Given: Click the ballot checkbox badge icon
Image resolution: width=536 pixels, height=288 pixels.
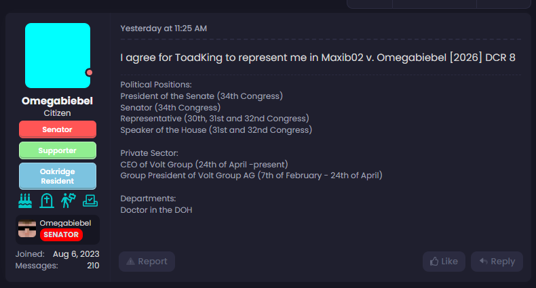Looking at the screenshot, I should 90,201.
